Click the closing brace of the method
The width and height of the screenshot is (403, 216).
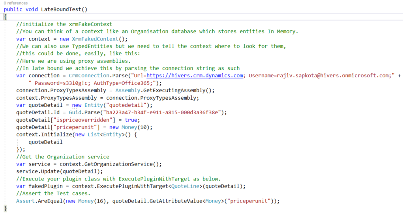(6, 208)
